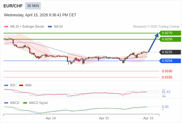This screenshot has width=182, height=123.
Task: Click the Apr 16 date axis label
Action: [x=148, y=118]
